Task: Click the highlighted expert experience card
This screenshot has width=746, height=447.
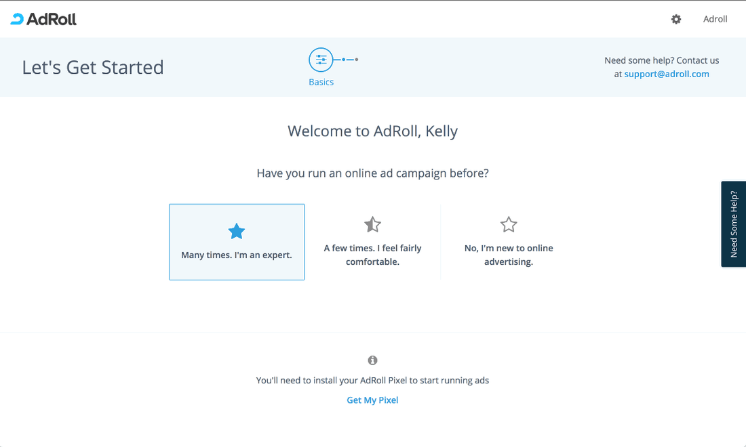Action: pyautogui.click(x=237, y=242)
